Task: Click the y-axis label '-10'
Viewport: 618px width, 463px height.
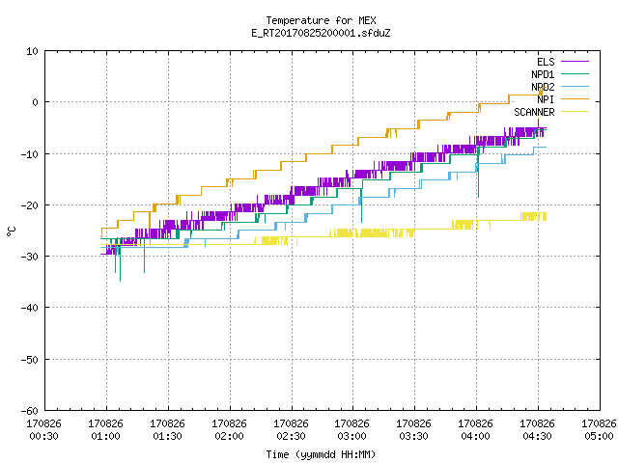Action: [x=30, y=154]
